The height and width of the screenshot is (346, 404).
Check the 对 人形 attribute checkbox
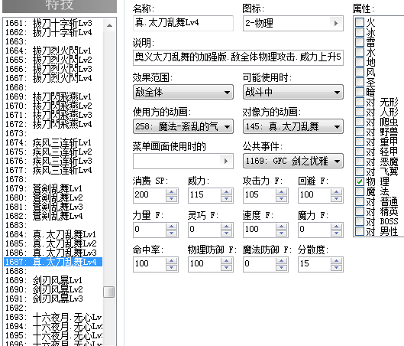pyautogui.click(x=360, y=112)
